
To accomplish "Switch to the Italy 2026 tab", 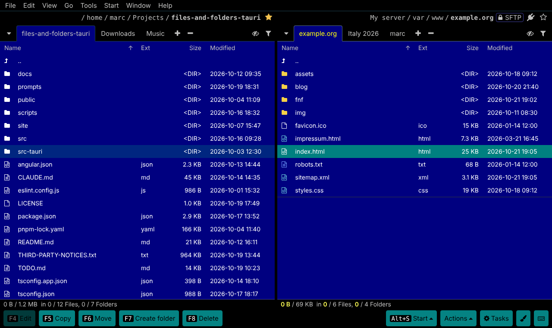I will (x=363, y=34).
